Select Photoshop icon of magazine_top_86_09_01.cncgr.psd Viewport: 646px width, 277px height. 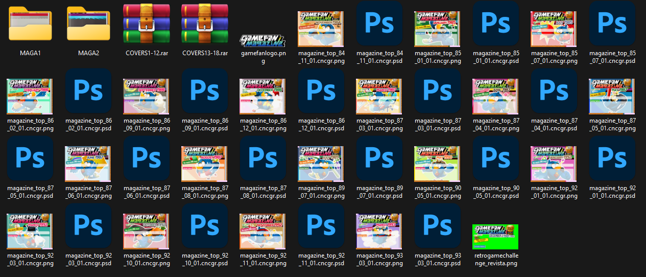coord(205,91)
